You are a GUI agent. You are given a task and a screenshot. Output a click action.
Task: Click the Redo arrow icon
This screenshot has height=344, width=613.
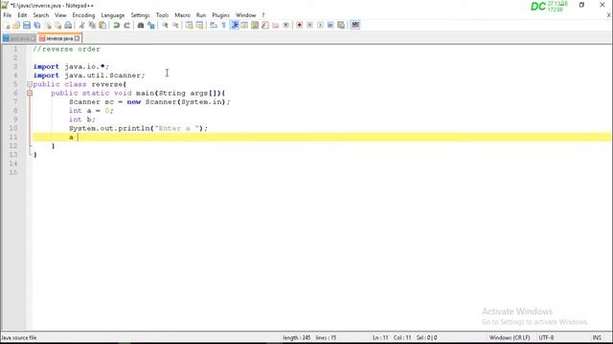coord(126,26)
